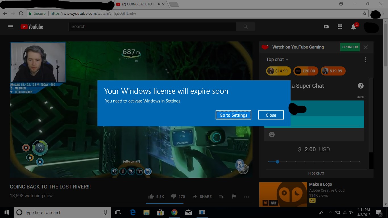Viewport: 388px width, 218px height.
Task: Open the emoji picker in chat
Action: click(272, 135)
